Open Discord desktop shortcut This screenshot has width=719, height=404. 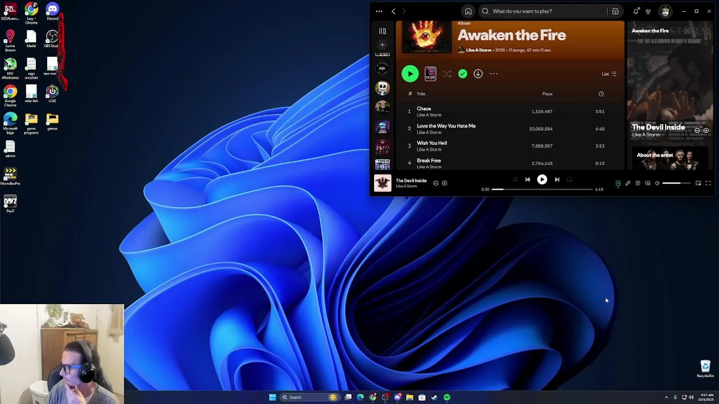(52, 12)
